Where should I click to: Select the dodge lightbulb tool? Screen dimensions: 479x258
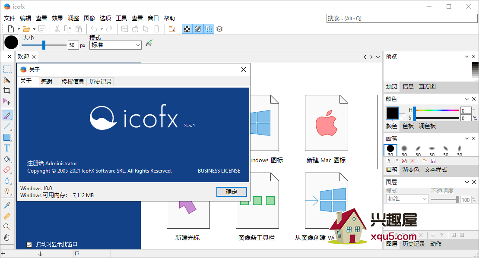pyautogui.click(x=7, y=191)
